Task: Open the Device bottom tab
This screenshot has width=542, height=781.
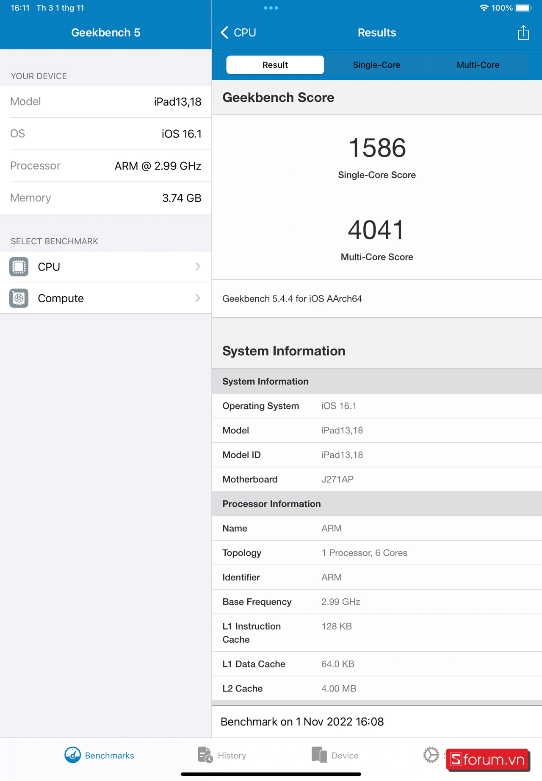Action: pyautogui.click(x=335, y=755)
